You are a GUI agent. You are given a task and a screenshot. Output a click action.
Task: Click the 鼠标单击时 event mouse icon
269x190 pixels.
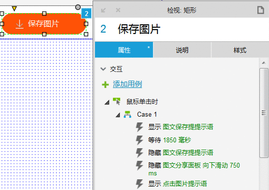click(x=117, y=101)
